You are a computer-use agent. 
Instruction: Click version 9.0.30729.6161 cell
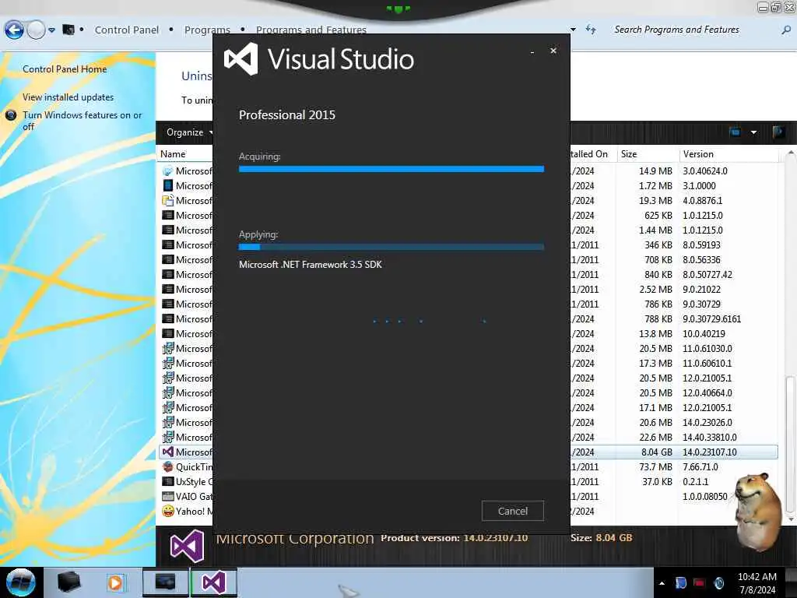coord(711,318)
